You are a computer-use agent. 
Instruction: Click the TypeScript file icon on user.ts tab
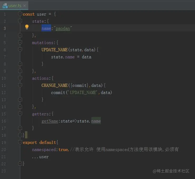coord(5,6)
